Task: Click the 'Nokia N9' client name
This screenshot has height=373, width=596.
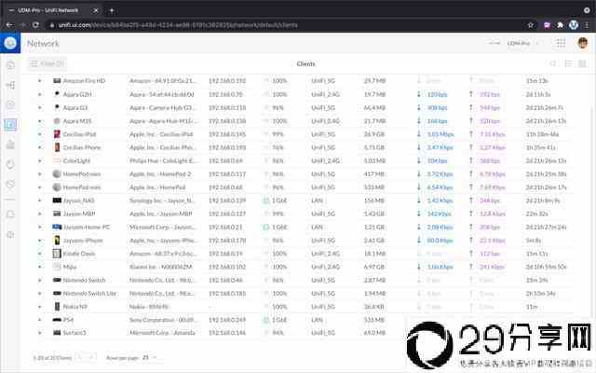Action: 75,307
